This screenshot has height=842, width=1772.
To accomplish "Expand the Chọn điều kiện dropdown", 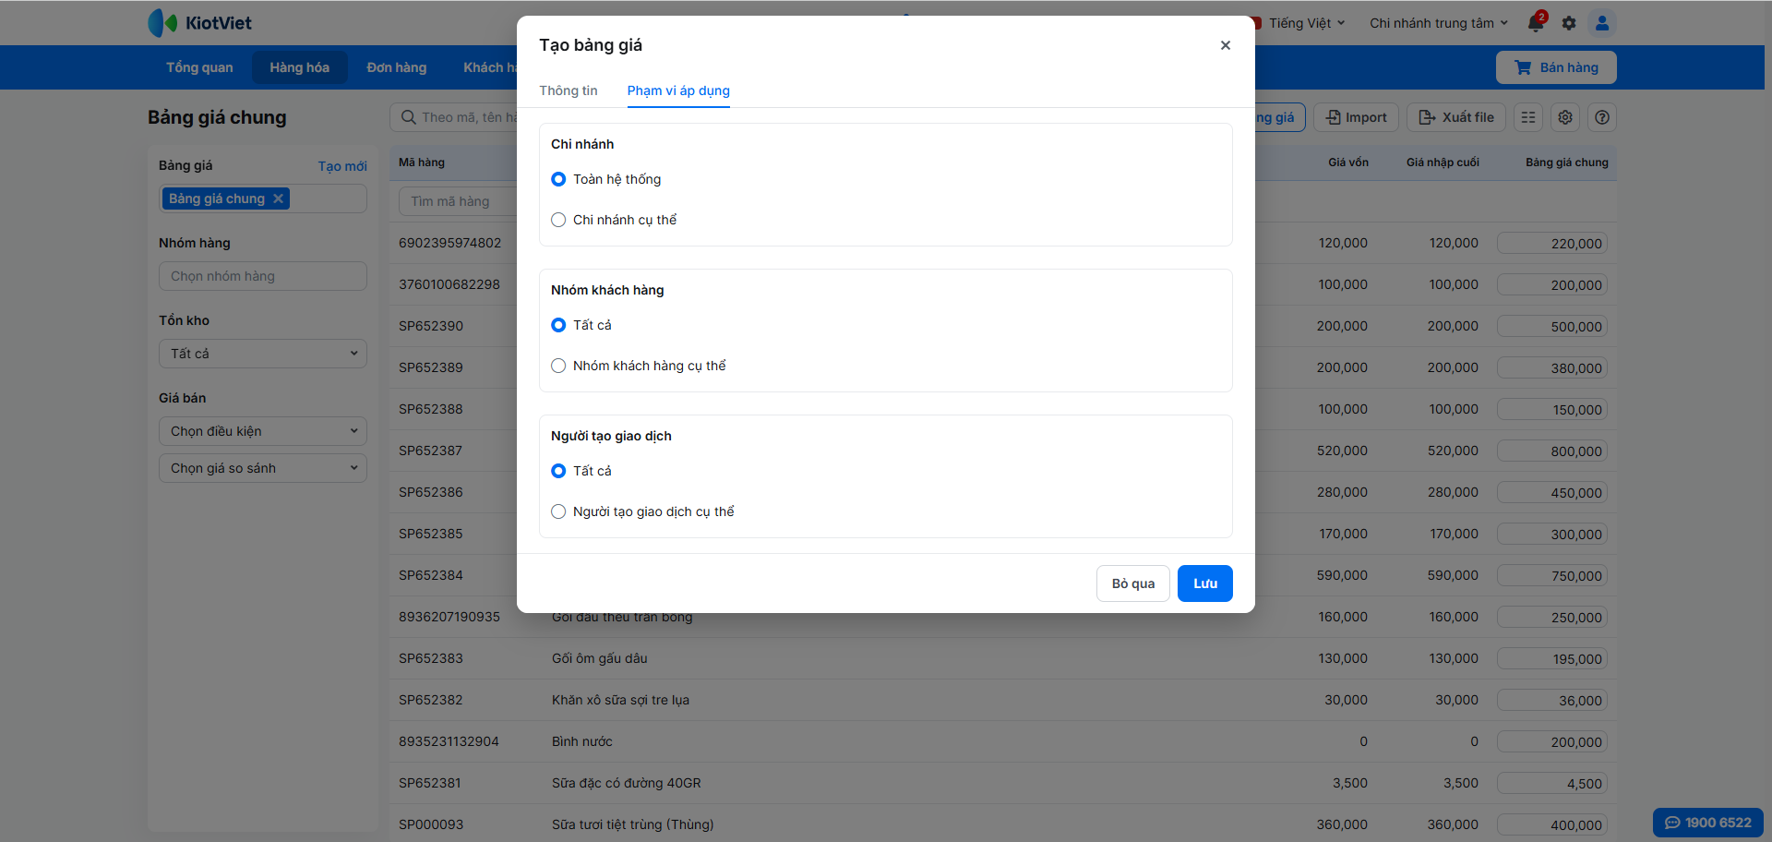I will tap(263, 431).
